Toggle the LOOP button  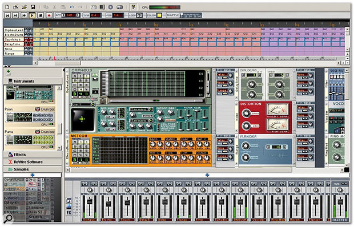tap(139, 15)
